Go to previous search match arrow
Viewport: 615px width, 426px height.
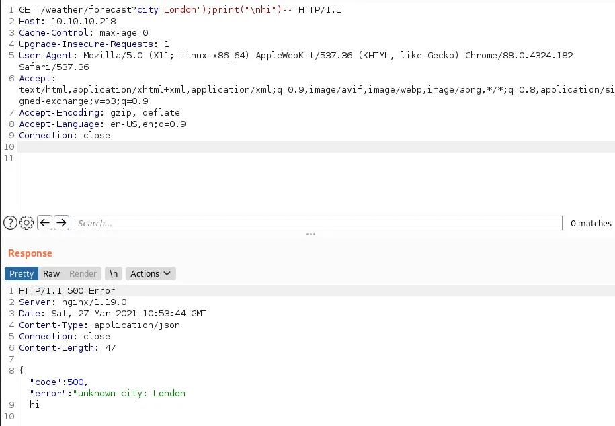coord(45,223)
